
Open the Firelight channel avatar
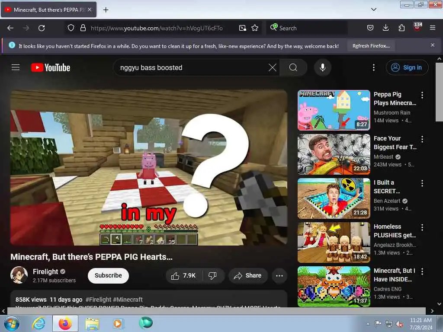click(x=19, y=275)
